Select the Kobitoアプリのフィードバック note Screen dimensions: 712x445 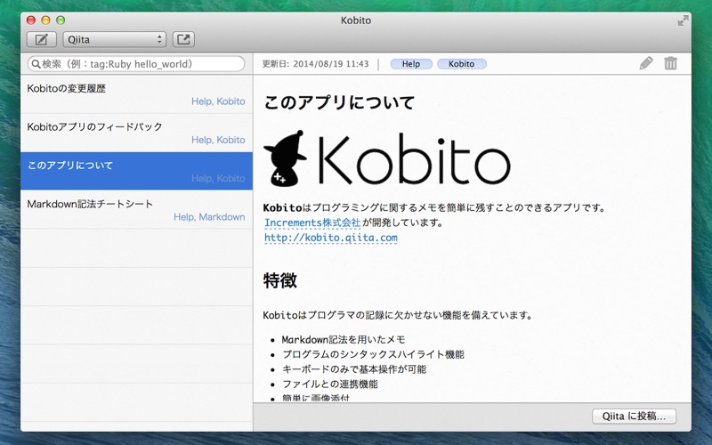tap(136, 133)
